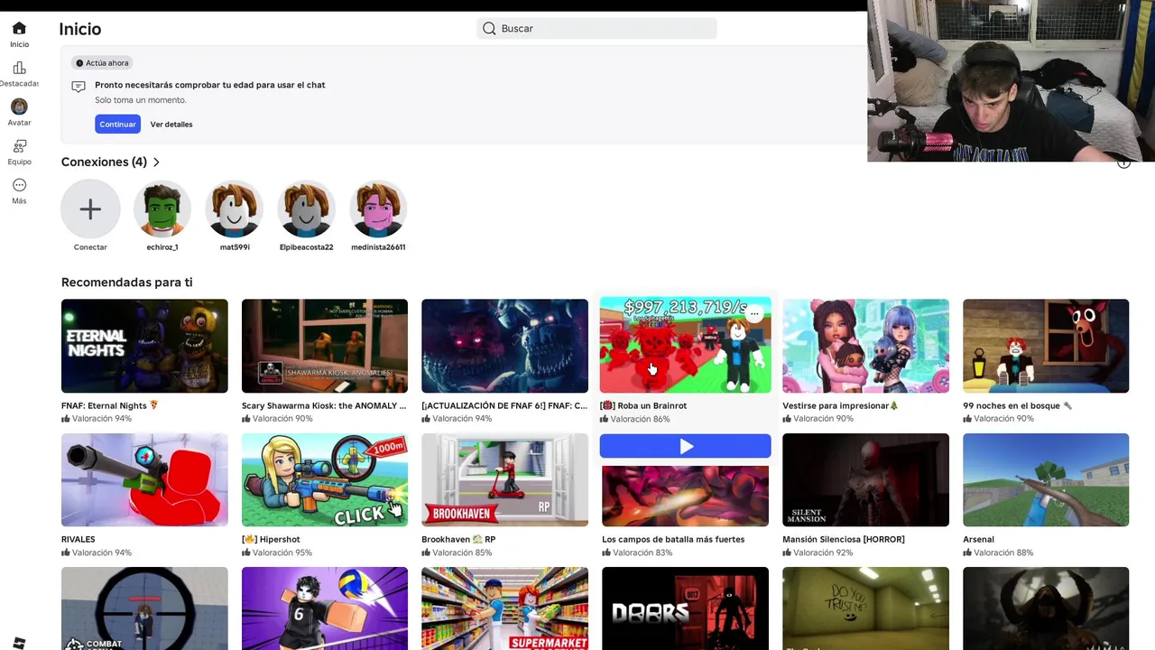Open the volleyball game thumbnail with number 6
Screen dimensions: 1155x650
325,608
